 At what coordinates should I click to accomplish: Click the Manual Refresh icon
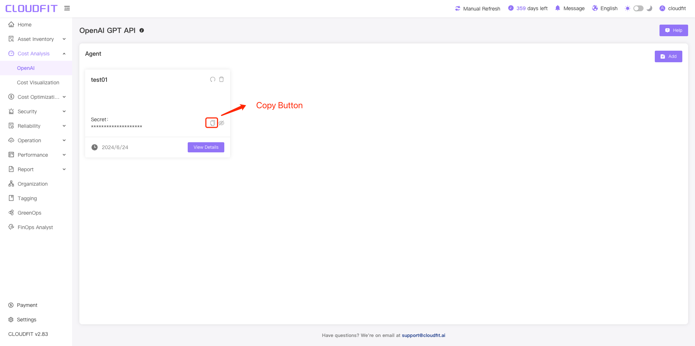(458, 8)
